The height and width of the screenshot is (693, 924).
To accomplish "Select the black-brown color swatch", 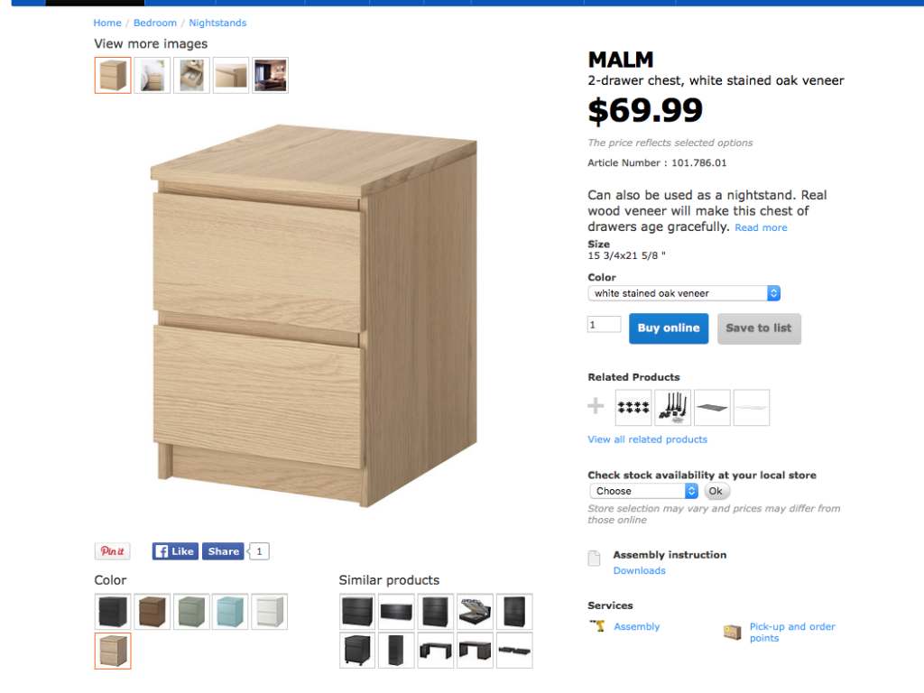I will [113, 612].
